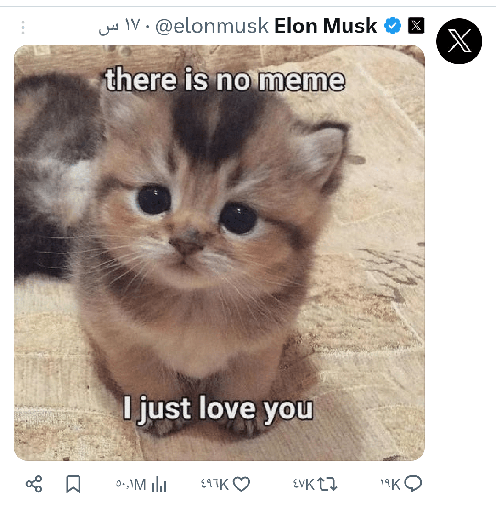
Task: Reply to the tweet via the comment bubble
Action: click(414, 483)
